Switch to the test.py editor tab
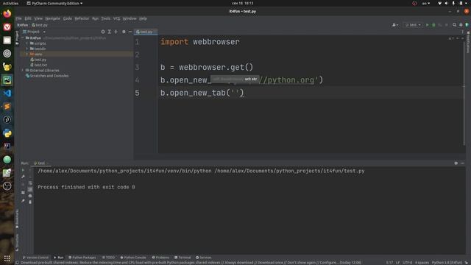 click(x=146, y=32)
